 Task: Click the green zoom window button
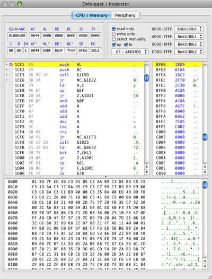pos(20,4)
